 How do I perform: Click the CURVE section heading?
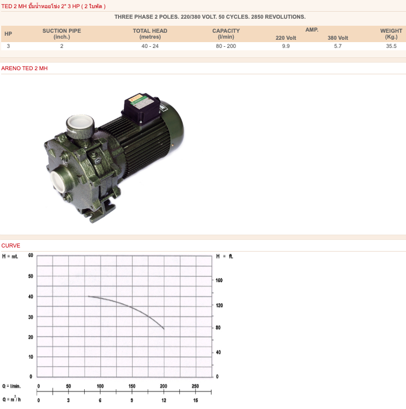(11, 246)
